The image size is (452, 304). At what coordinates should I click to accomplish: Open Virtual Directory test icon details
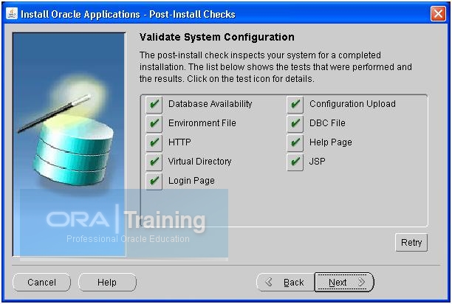pyautogui.click(x=154, y=162)
